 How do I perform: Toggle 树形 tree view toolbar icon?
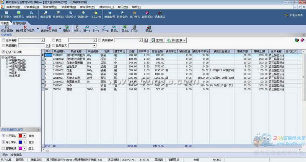[78, 29]
